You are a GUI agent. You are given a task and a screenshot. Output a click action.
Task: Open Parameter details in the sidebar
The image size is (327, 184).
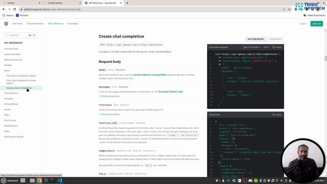pos(14,136)
